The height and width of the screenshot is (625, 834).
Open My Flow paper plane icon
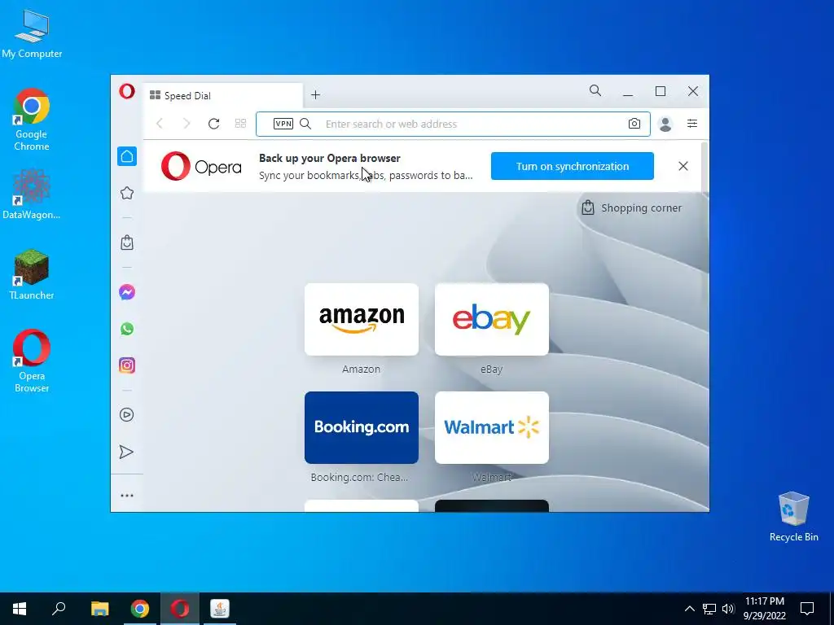126,452
